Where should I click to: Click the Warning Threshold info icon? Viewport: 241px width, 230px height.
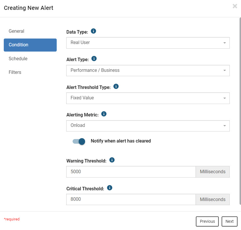pos(112,160)
